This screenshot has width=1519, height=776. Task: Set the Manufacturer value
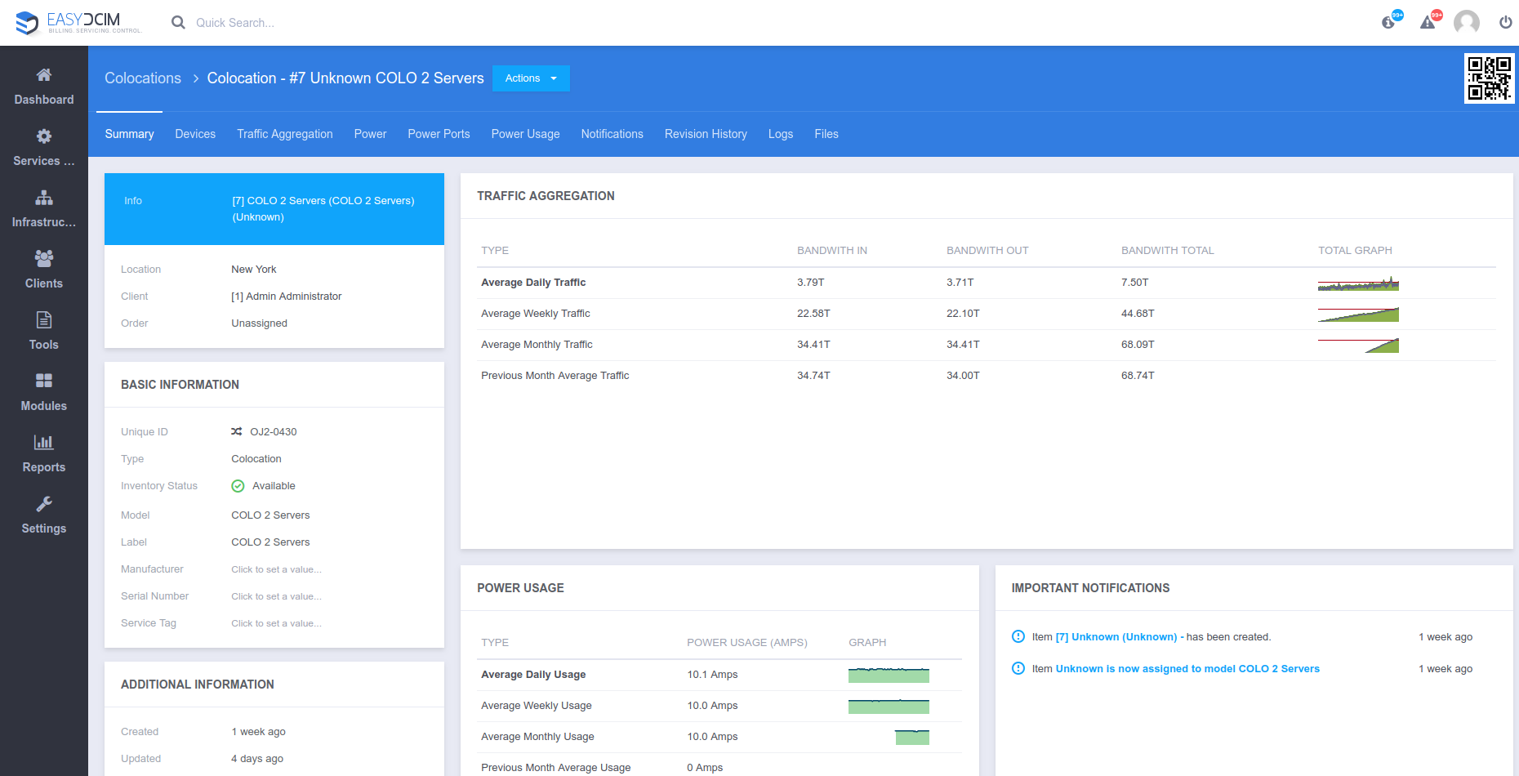(x=276, y=569)
